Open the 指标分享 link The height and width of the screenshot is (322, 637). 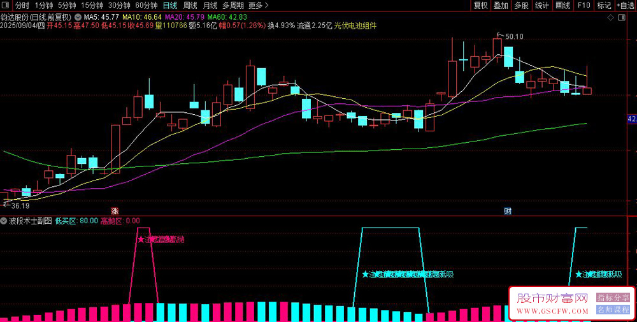(x=613, y=297)
